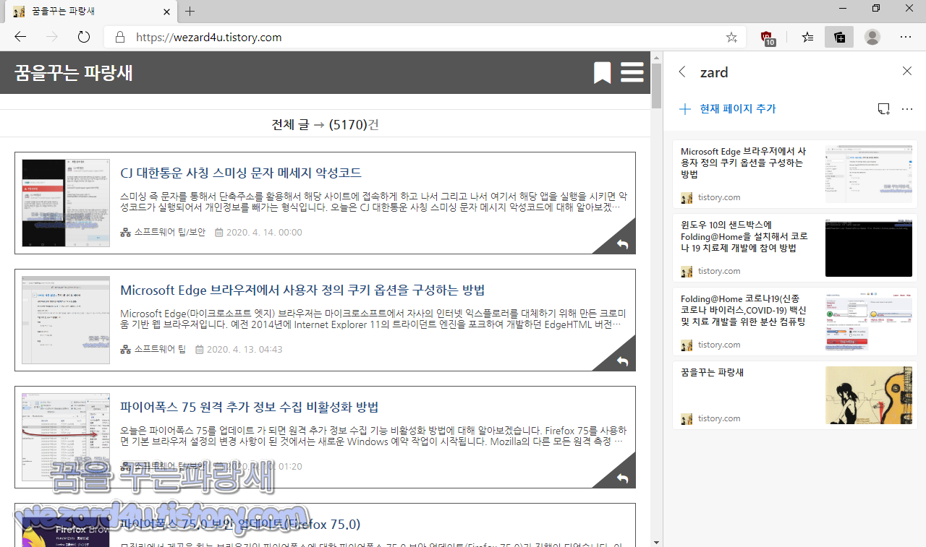Open the Favorites list toolbar icon
The height and width of the screenshot is (547, 926).
pos(808,37)
